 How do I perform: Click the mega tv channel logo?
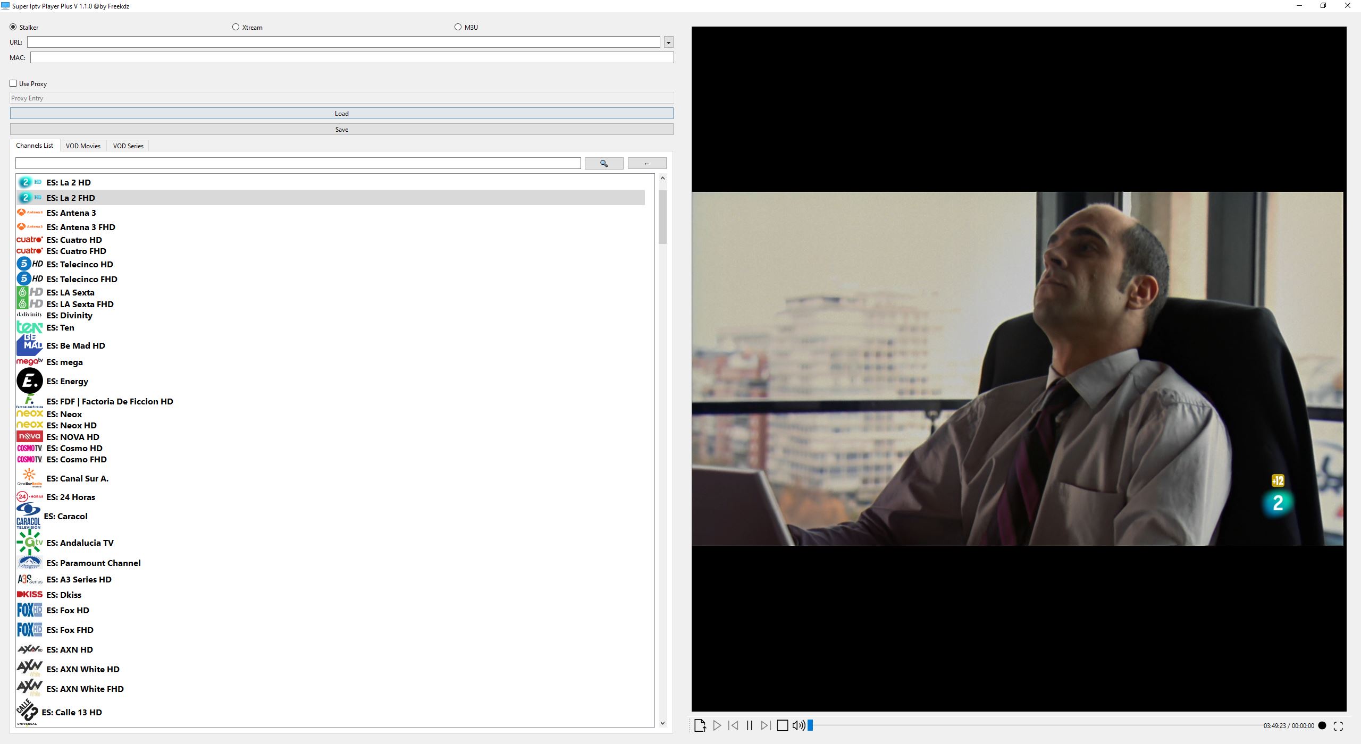tap(30, 362)
